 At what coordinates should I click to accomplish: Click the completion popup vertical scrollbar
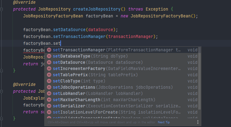199,78
